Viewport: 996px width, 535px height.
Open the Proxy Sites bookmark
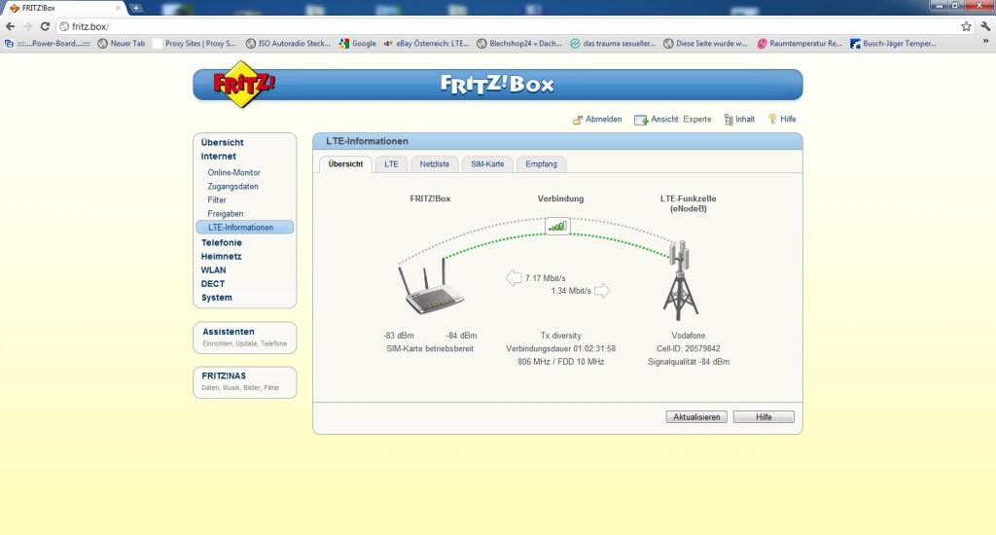click(194, 44)
